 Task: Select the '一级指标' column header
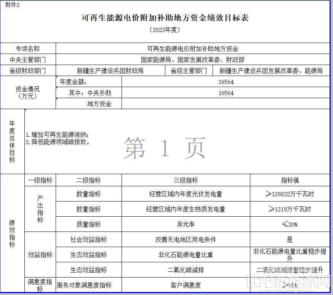point(40,180)
